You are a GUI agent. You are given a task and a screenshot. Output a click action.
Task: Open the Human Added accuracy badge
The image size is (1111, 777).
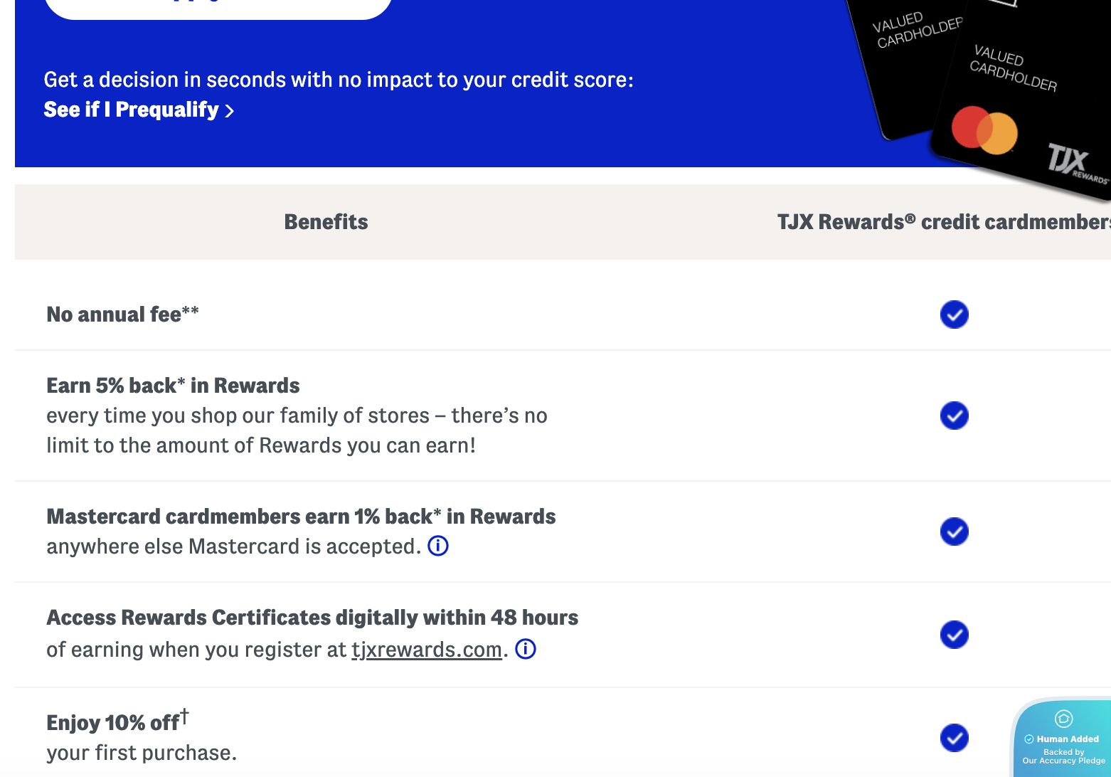1063,740
